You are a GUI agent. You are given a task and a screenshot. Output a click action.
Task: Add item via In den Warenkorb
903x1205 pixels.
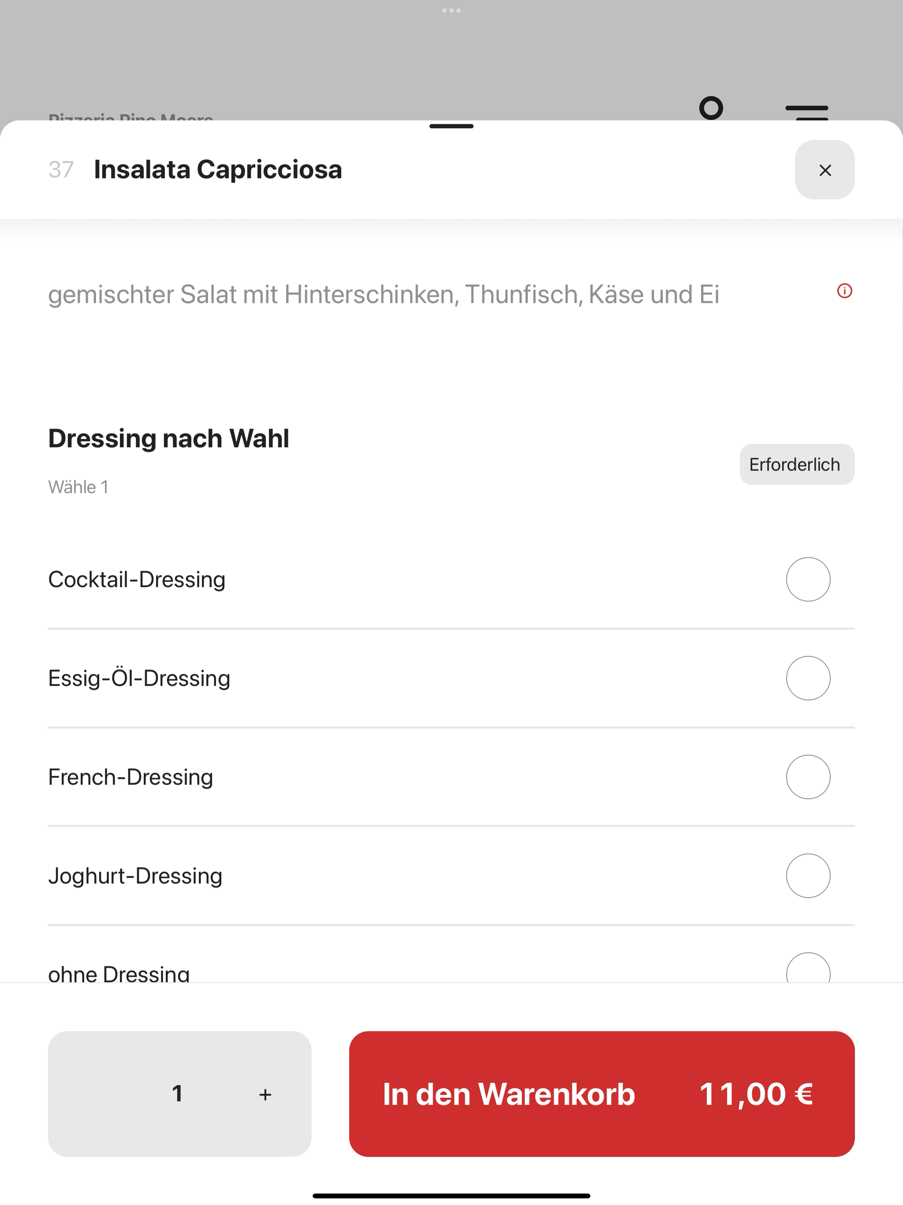coord(602,1094)
